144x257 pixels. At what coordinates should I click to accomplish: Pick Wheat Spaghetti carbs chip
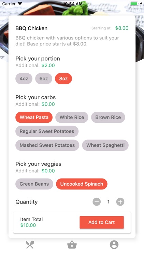point(105,145)
